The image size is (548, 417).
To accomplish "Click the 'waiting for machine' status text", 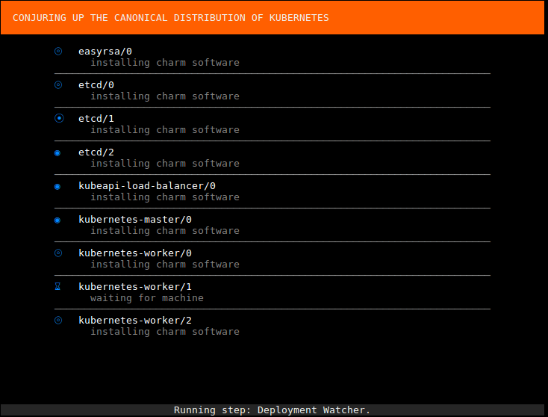I will pyautogui.click(x=147, y=297).
